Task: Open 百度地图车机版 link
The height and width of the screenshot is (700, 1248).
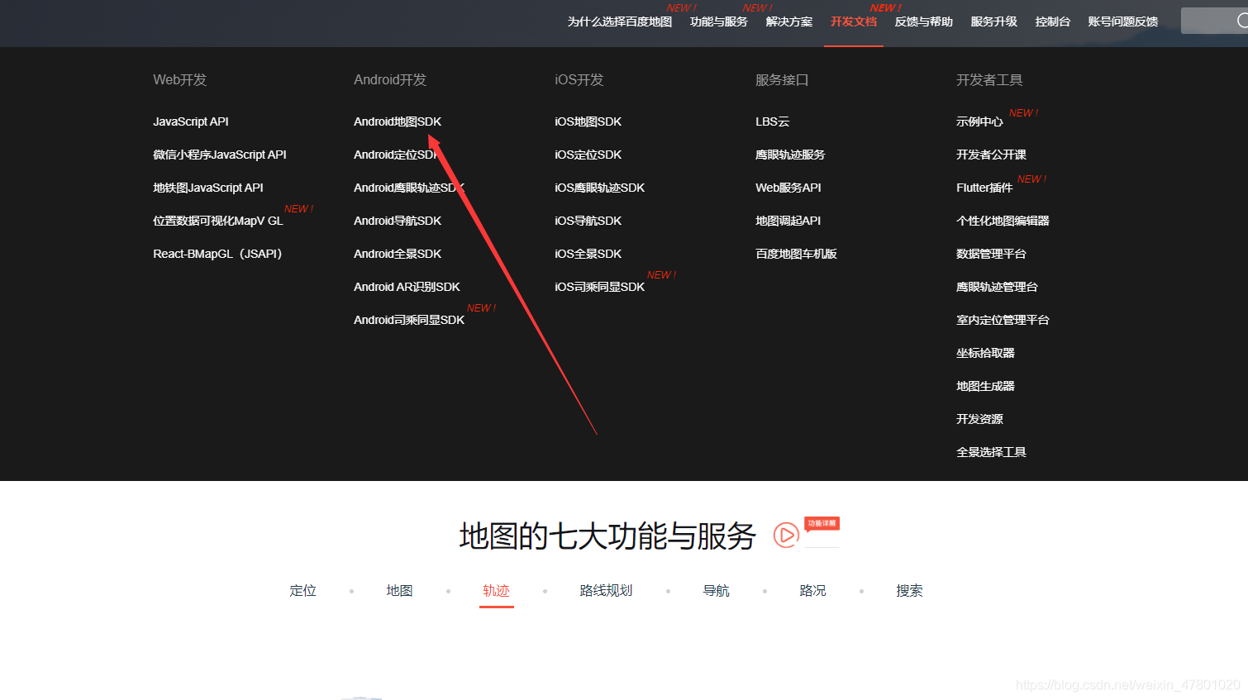Action: click(x=797, y=254)
